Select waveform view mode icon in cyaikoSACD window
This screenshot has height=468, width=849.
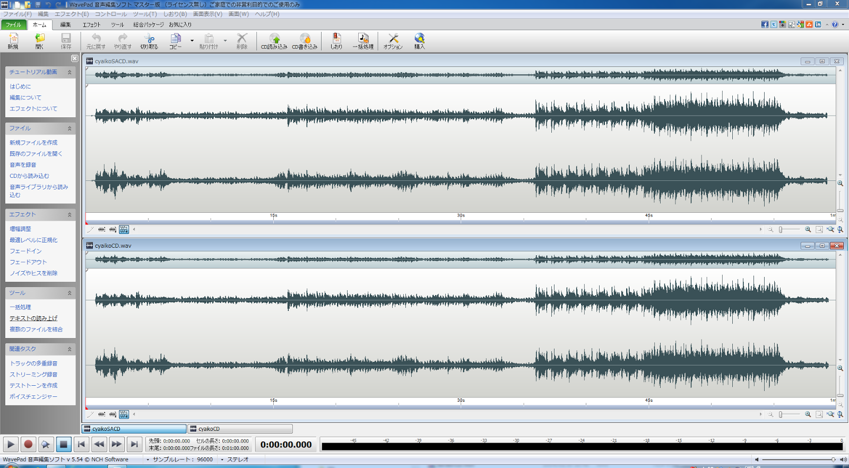124,230
